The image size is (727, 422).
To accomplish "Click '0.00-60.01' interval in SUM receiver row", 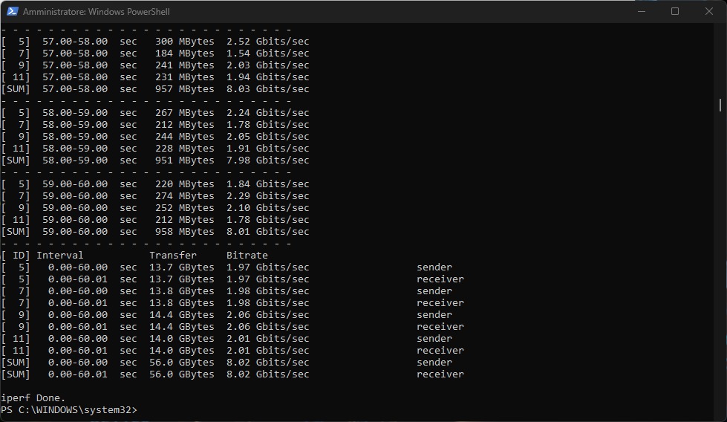I will pos(78,374).
